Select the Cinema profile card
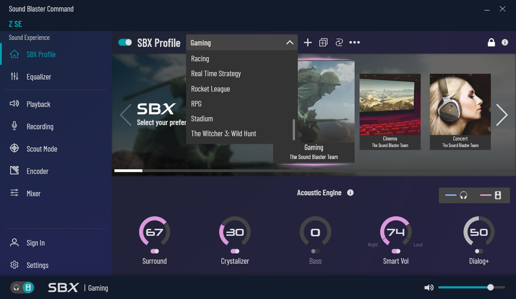Viewport: 516px width, 299px height. tap(390, 112)
